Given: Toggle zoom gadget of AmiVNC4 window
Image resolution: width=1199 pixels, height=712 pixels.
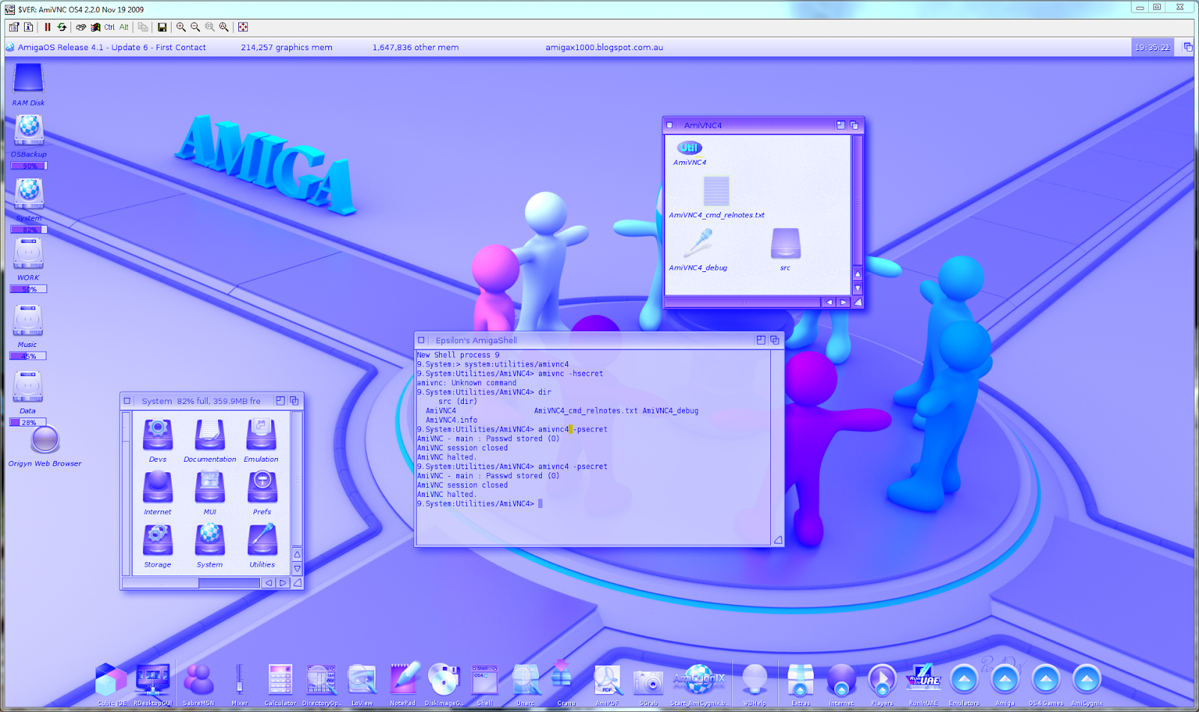Looking at the screenshot, I should point(840,125).
